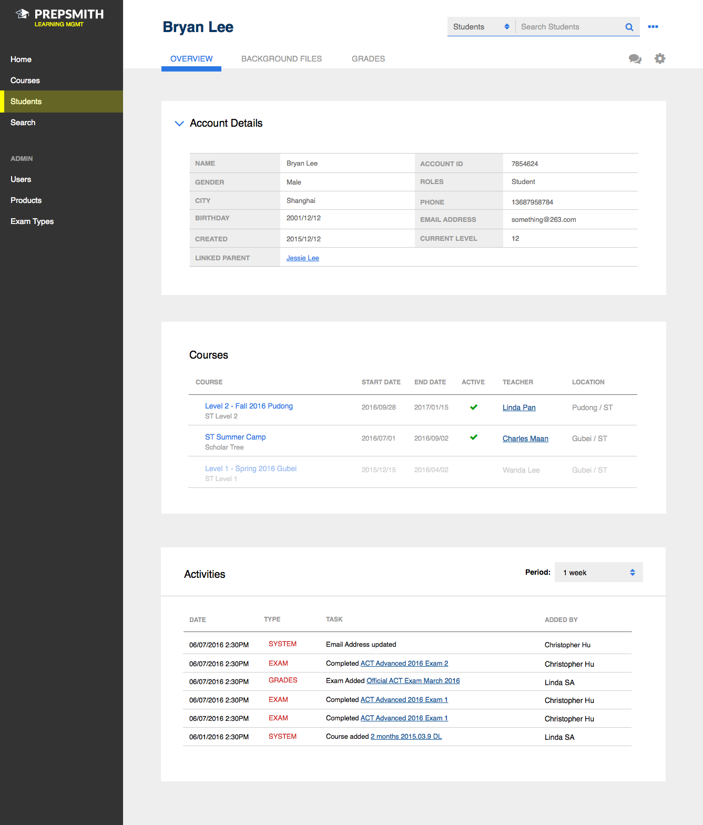Image resolution: width=703 pixels, height=825 pixels.
Task: Collapse the Account Details section
Action: coord(179,124)
